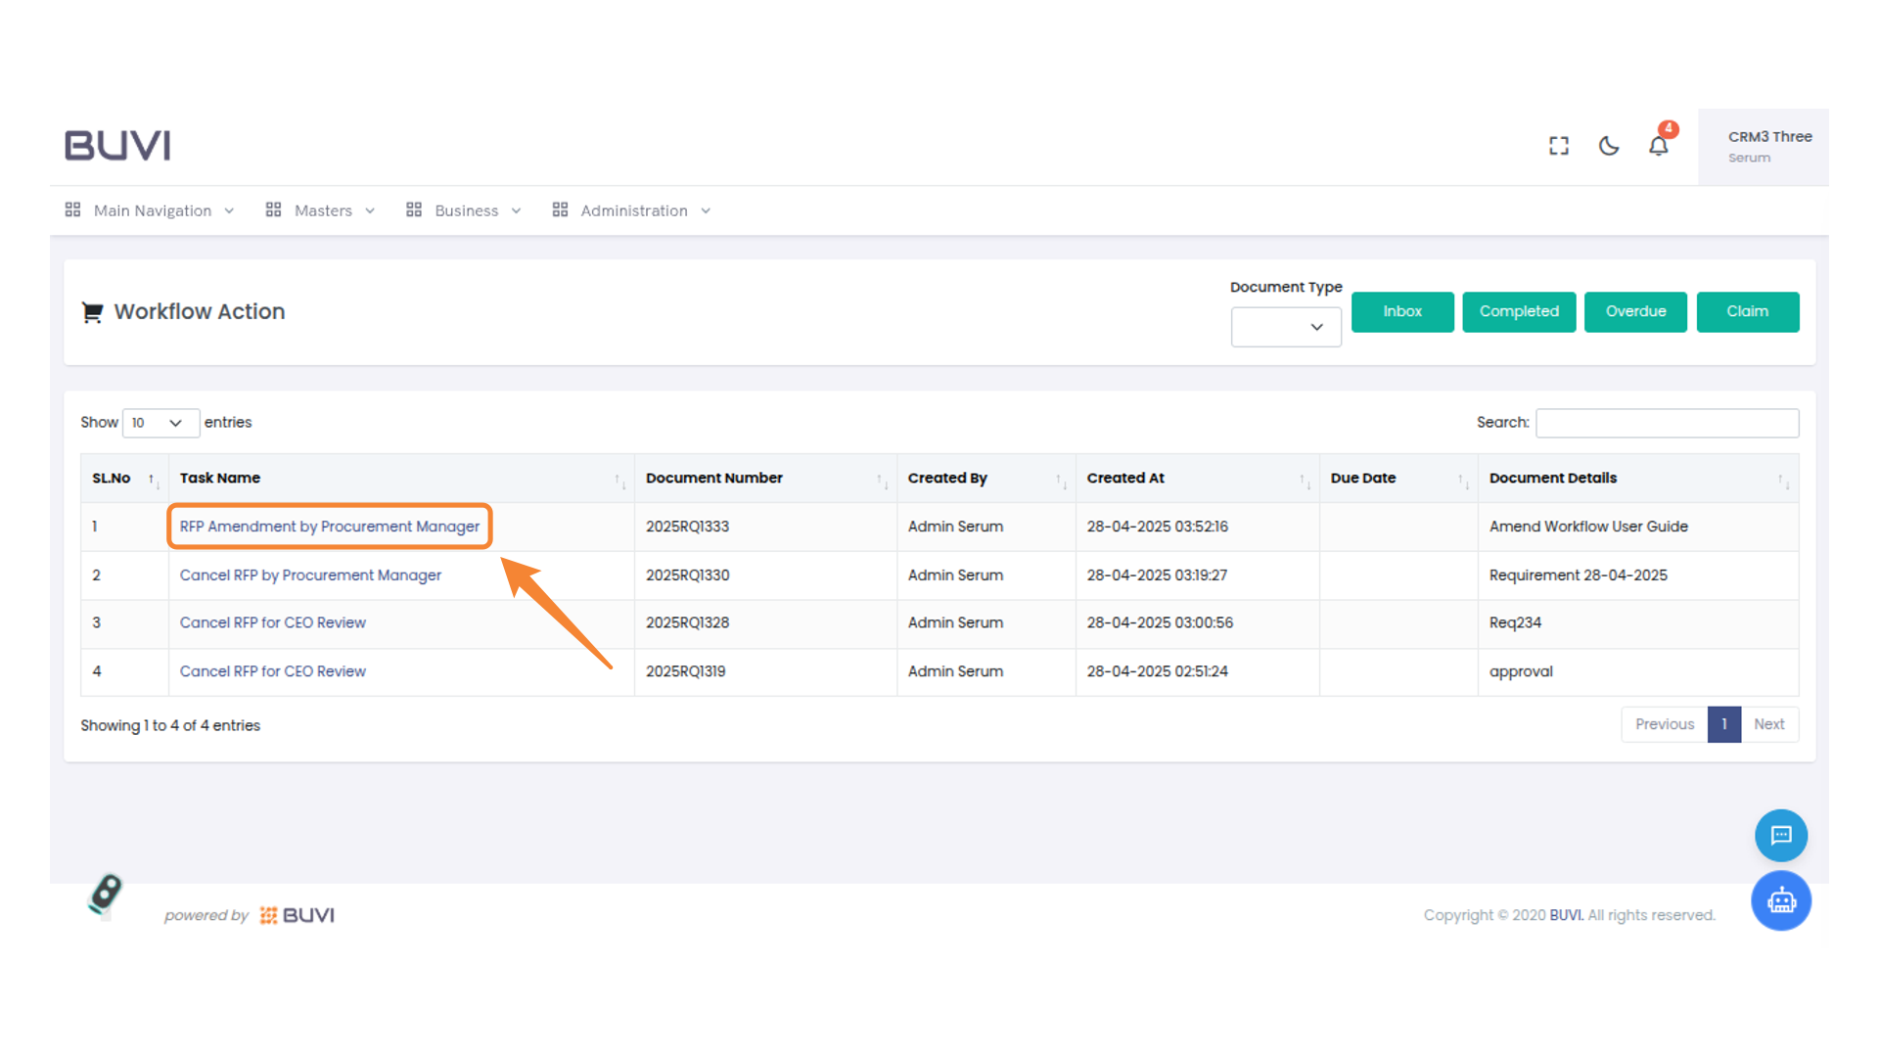The height and width of the screenshot is (1057, 1879).
Task: Go to the Next pagination page
Action: (1768, 724)
